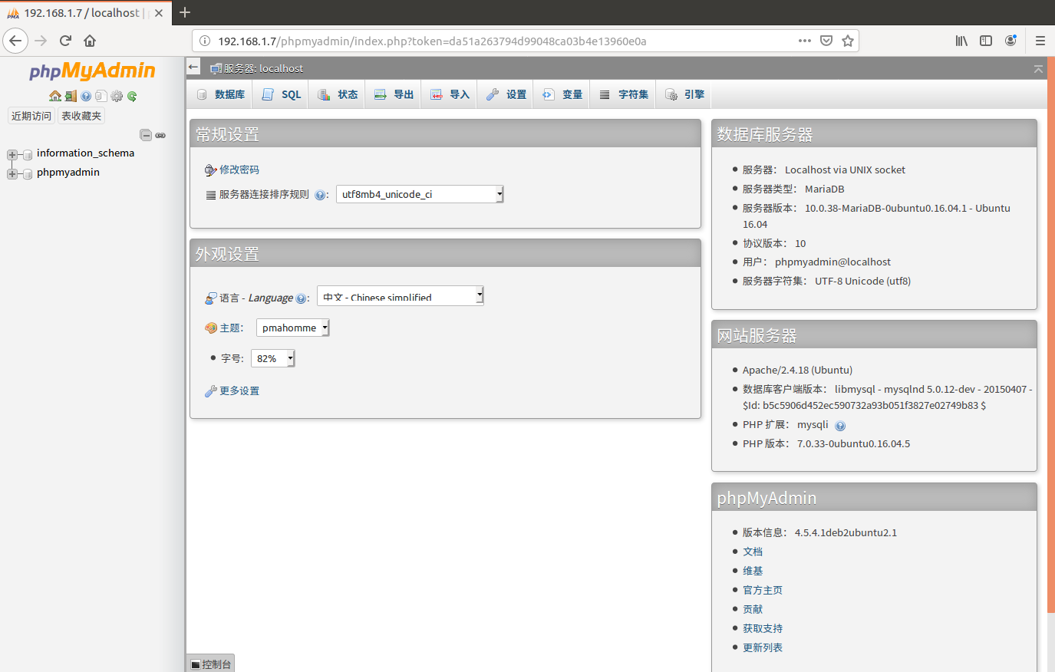The image size is (1055, 672).
Task: Hide the navigation panel with the left arrow
Action: tap(193, 68)
